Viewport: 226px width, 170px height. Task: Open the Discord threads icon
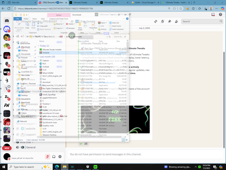155,21
